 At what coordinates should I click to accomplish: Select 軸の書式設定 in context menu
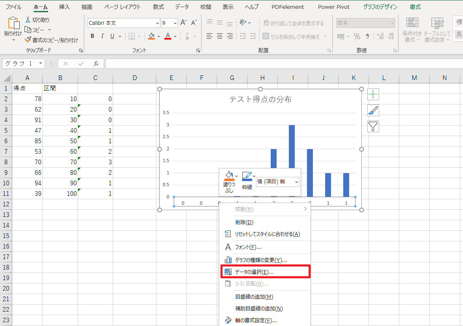[x=256, y=321]
